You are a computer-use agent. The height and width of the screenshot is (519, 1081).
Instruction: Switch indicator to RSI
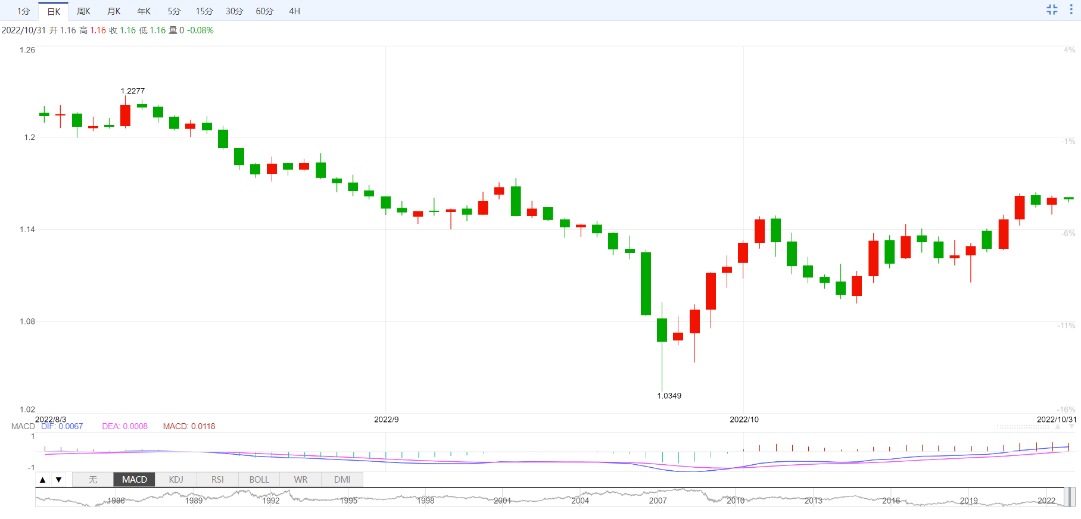[x=217, y=480]
